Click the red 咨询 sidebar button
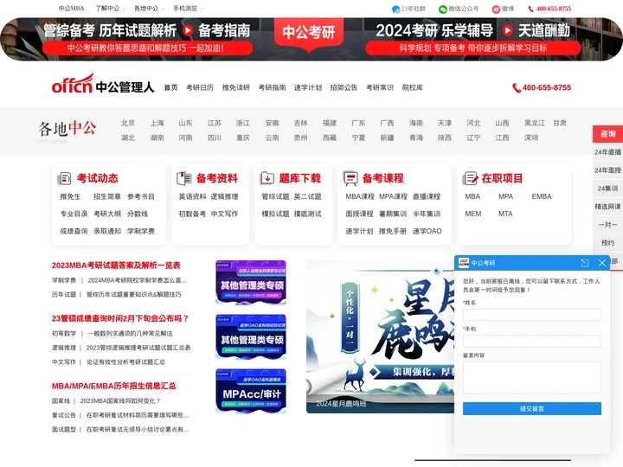 click(x=607, y=134)
